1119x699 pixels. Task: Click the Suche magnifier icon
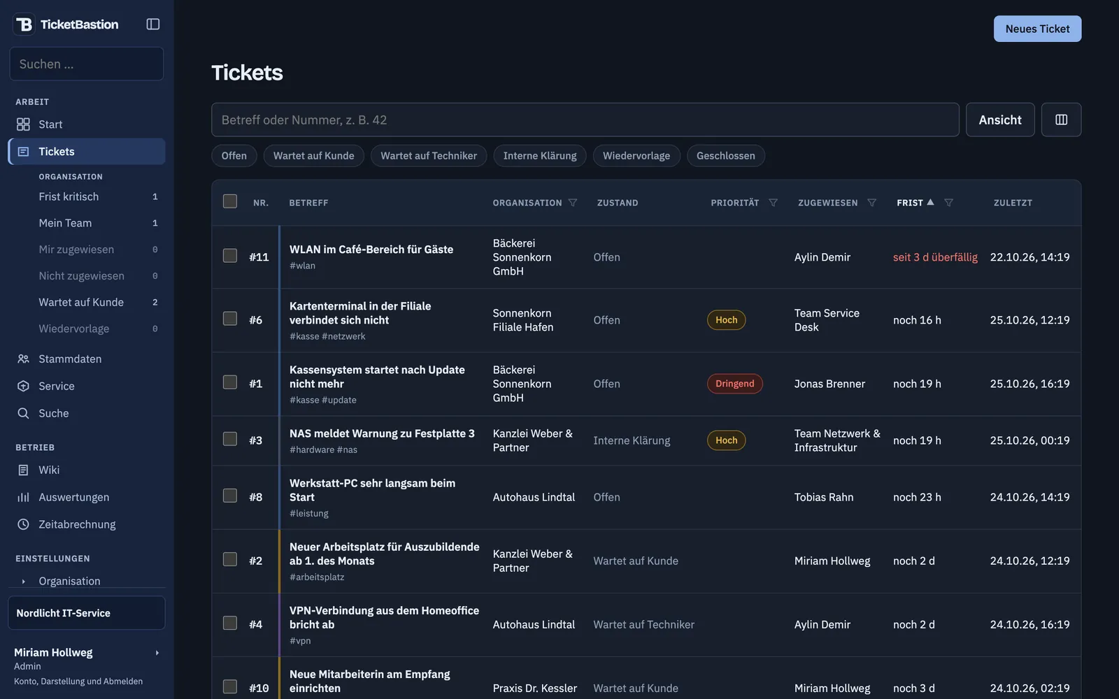(x=23, y=413)
